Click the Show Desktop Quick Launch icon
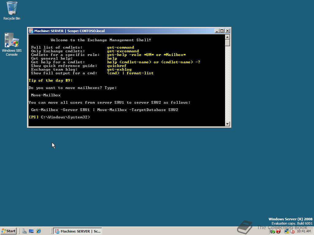The image size is (314, 235). pos(31,231)
